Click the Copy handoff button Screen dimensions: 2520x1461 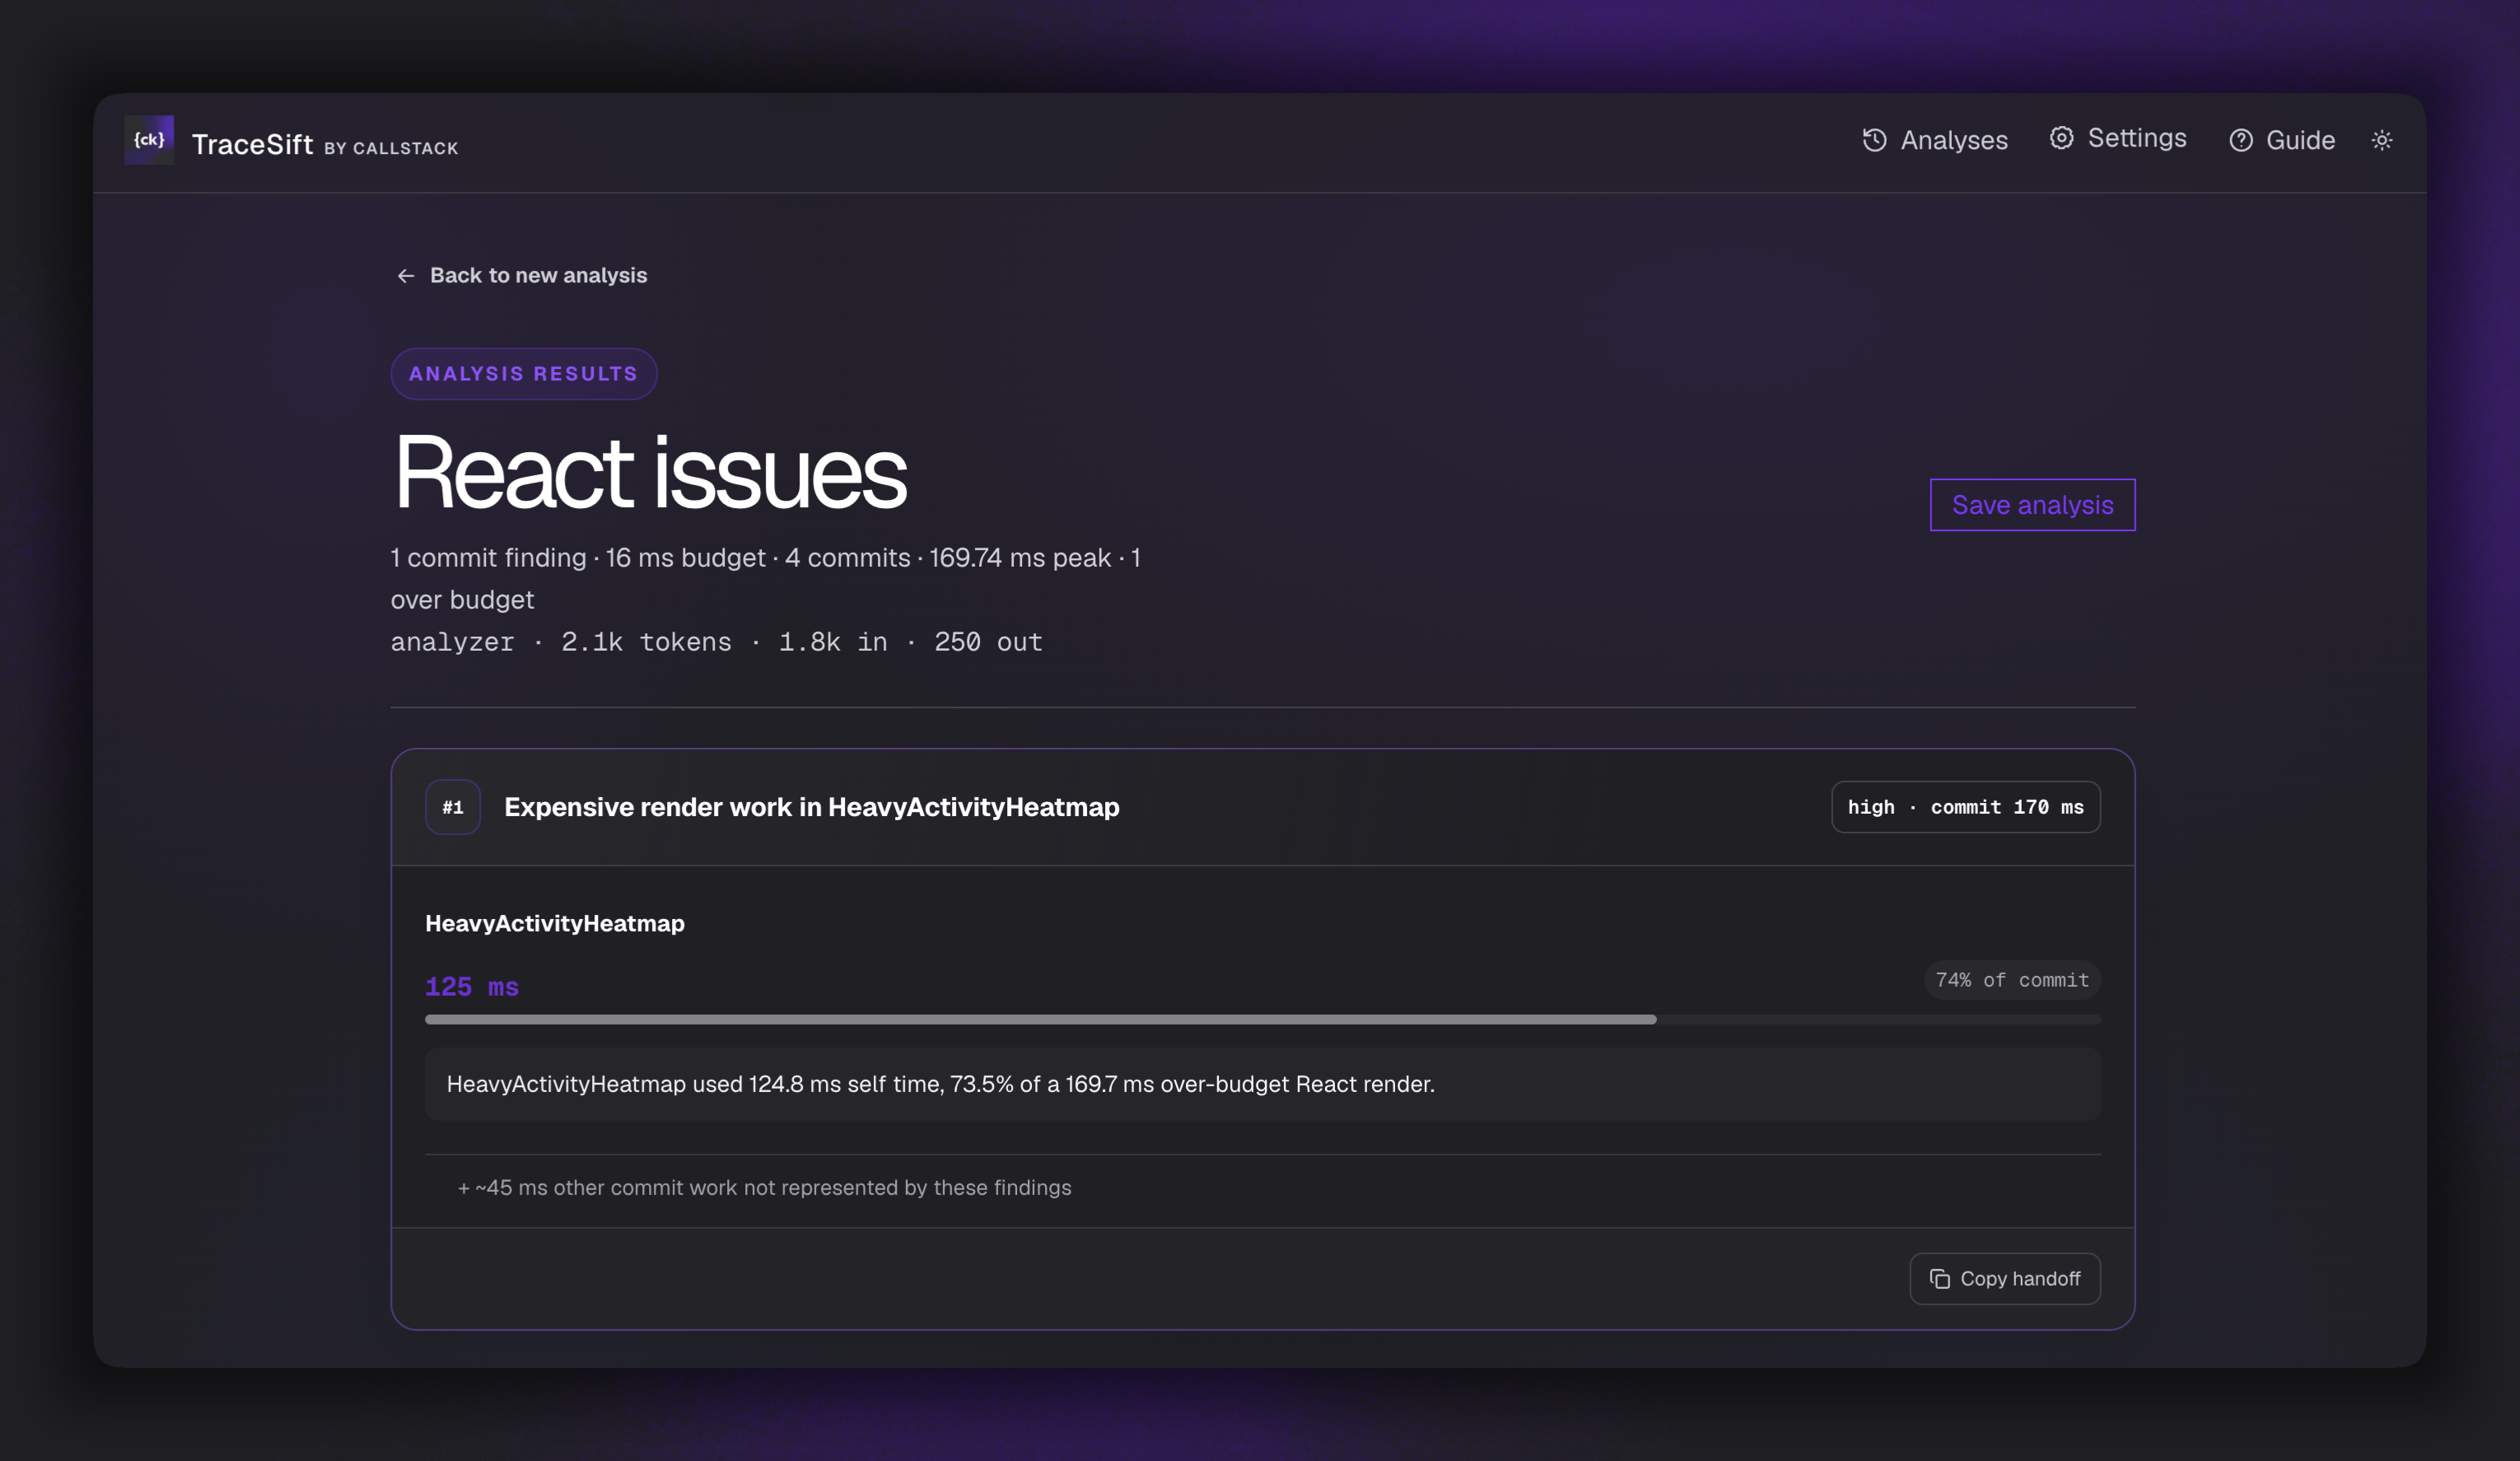(x=2005, y=1279)
